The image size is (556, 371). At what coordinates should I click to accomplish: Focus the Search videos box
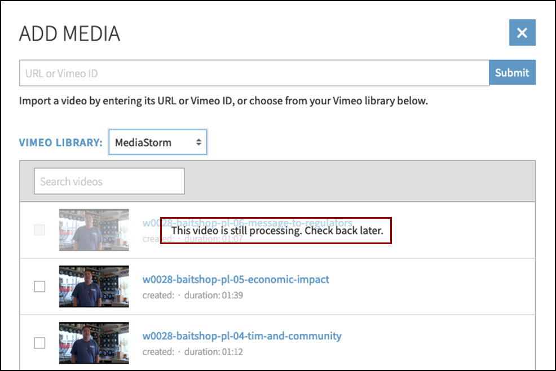tap(109, 182)
